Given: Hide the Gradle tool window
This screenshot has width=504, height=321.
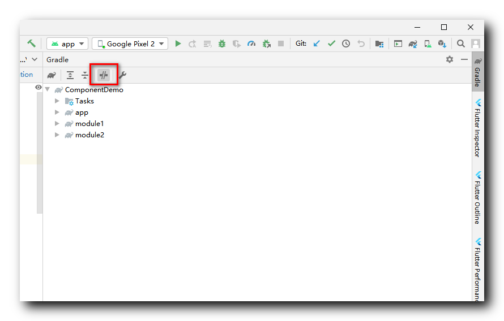Looking at the screenshot, I should click(464, 59).
